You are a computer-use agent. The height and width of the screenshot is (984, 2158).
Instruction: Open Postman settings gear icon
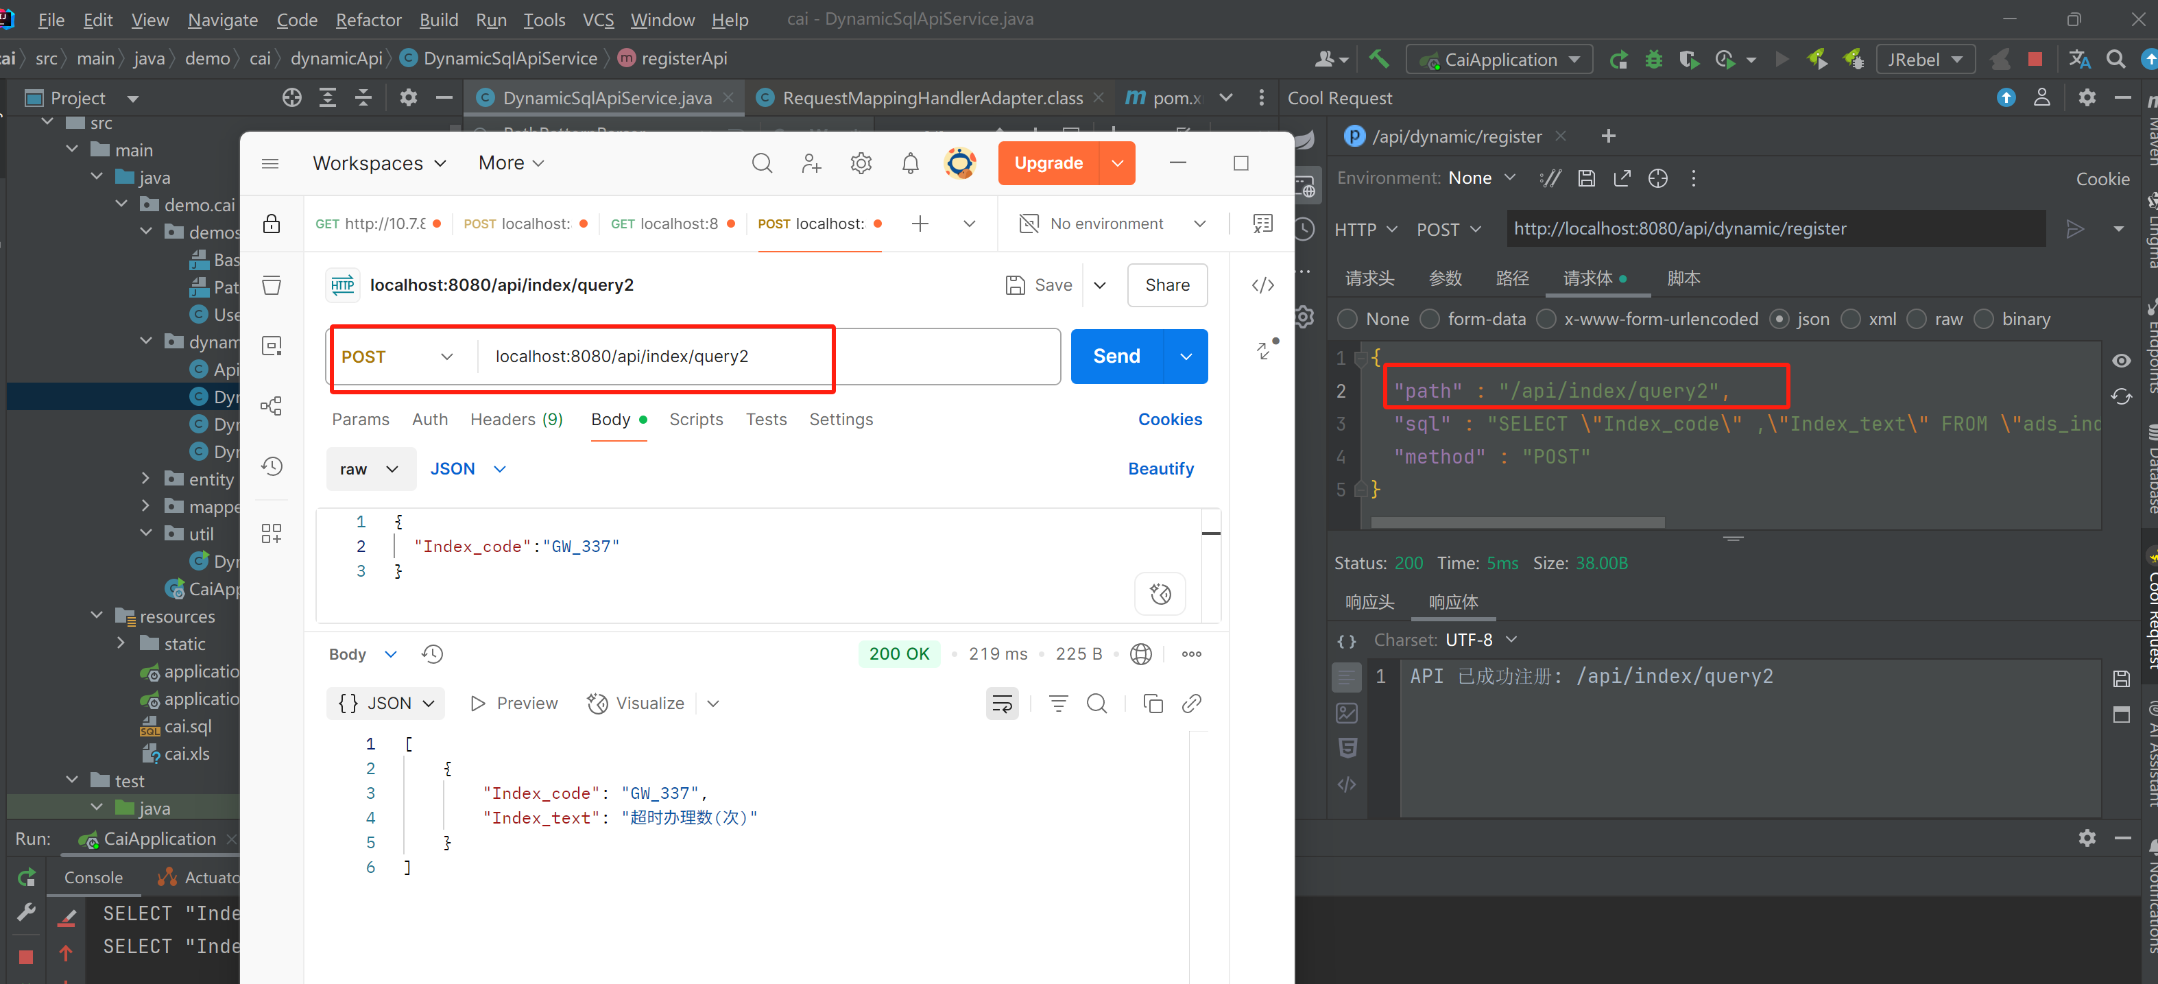(861, 163)
